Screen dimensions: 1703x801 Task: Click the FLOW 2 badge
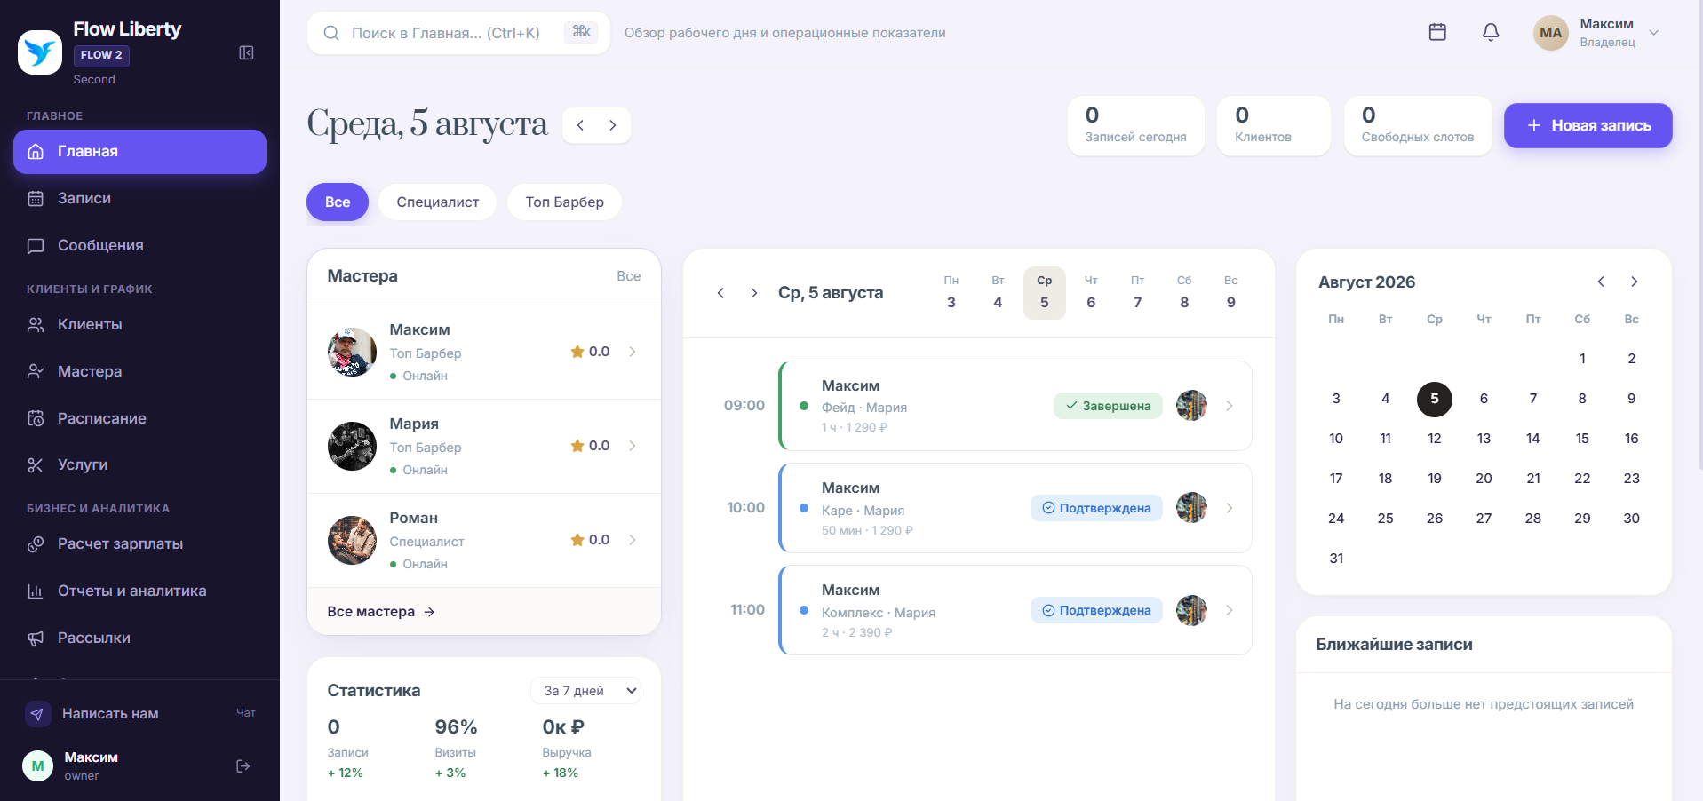point(101,55)
